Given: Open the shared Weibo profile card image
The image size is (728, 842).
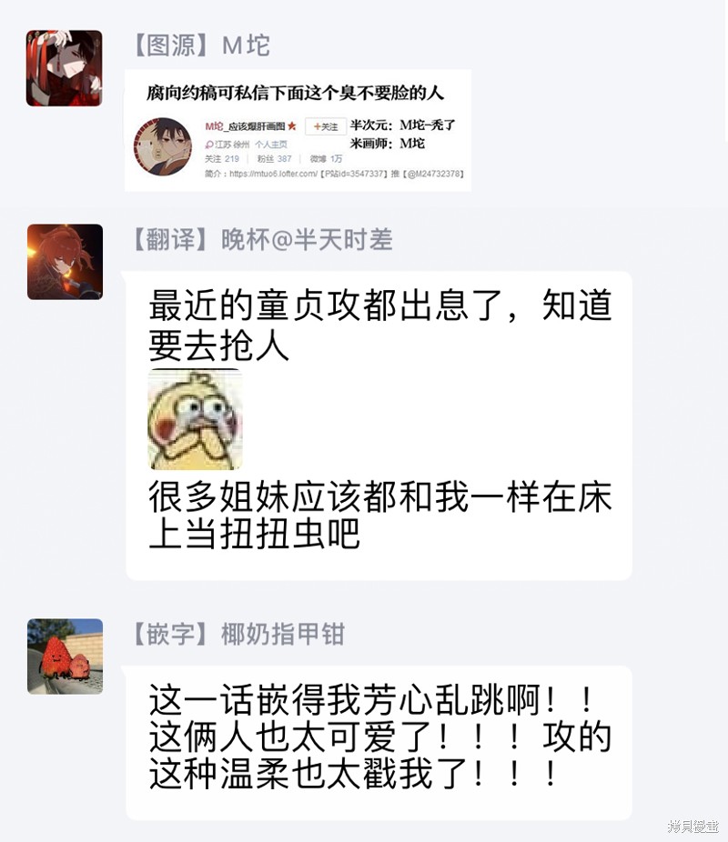Looking at the screenshot, I should (298, 131).
